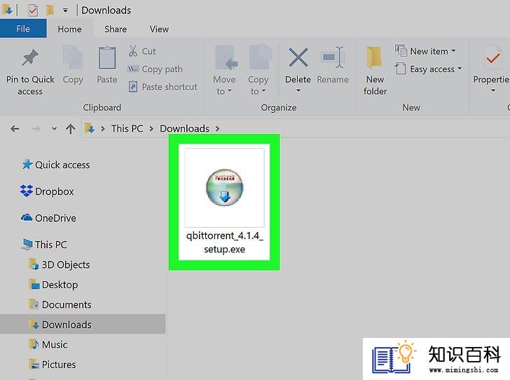Switch to the View ribbon tab
The image size is (510, 380).
pyautogui.click(x=159, y=29)
